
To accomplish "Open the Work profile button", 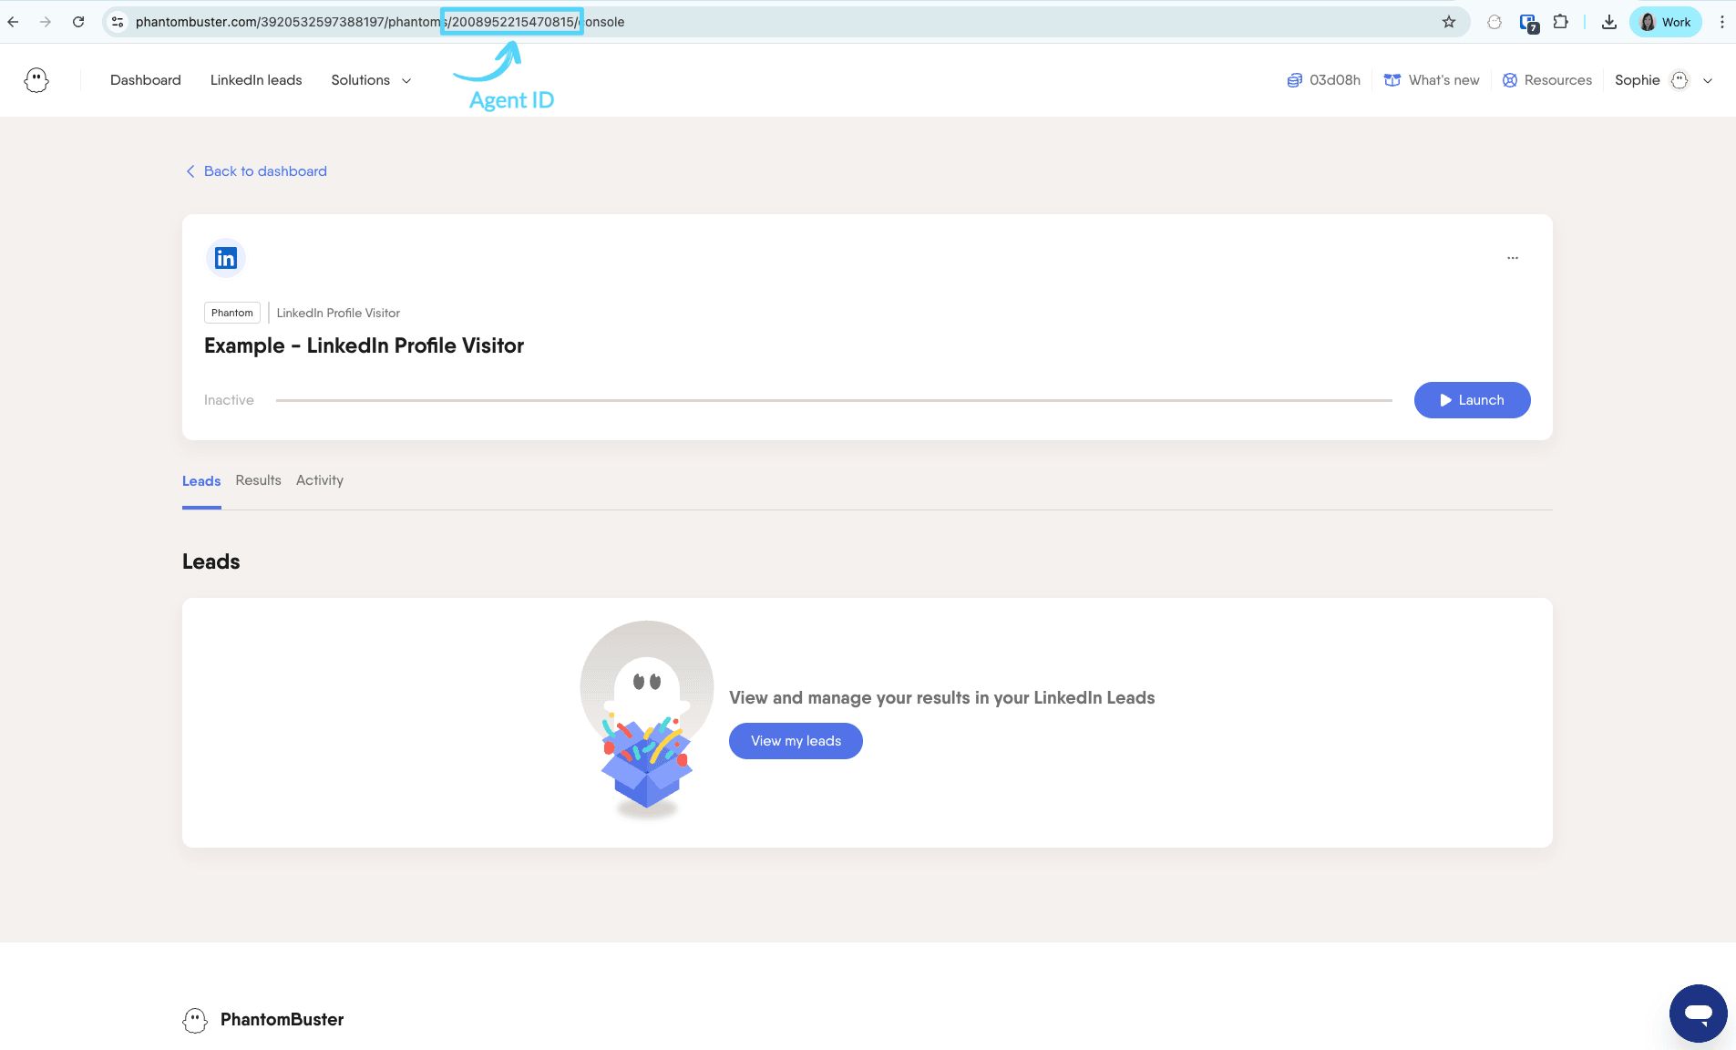I will tap(1666, 22).
